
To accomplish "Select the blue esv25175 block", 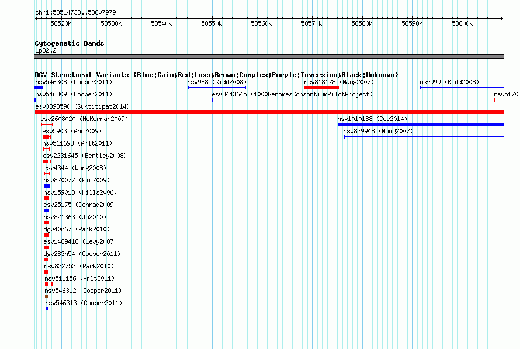I will pos(46,210).
